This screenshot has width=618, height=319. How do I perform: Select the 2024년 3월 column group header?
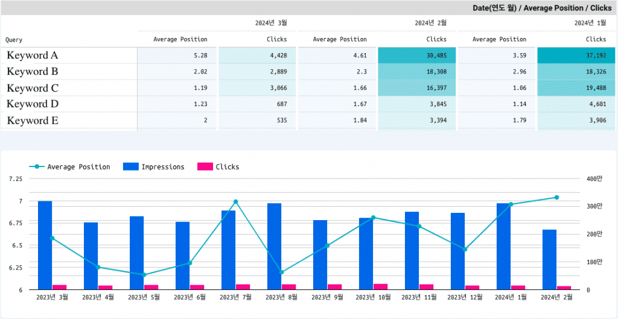point(271,23)
